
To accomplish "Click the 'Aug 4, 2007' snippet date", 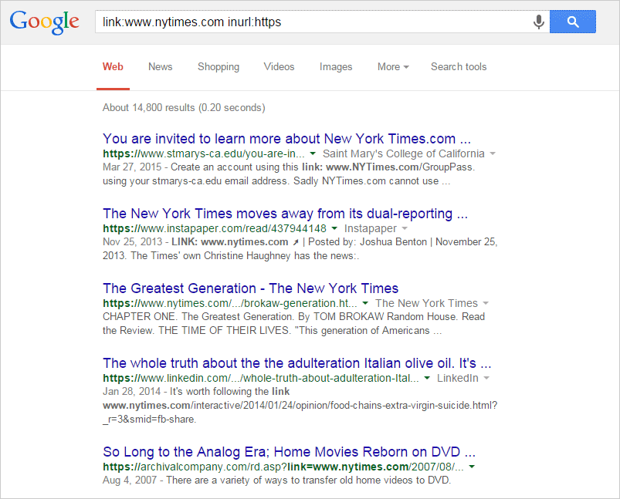I will (130, 480).
